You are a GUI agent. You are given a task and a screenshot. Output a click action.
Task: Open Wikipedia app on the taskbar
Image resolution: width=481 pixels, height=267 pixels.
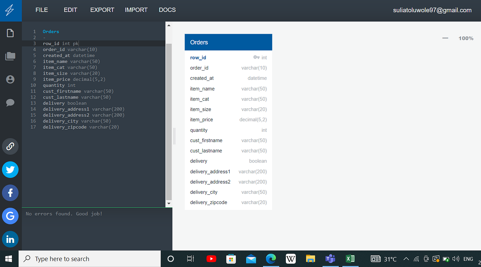coord(291,259)
